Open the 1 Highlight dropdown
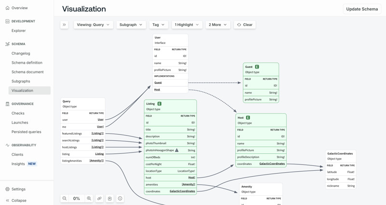The image size is (386, 205). [x=187, y=25]
